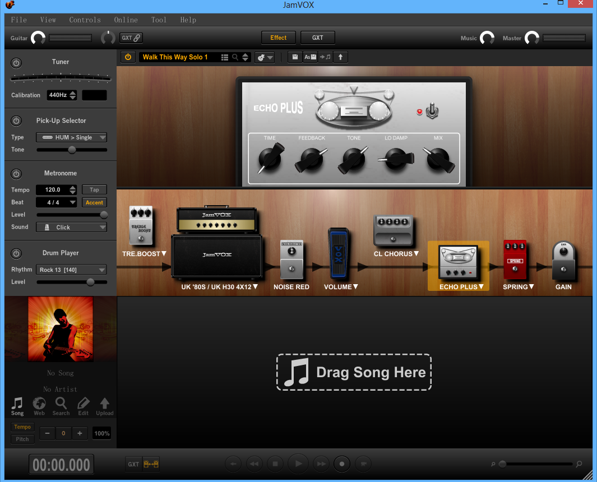Select the Noise Reduction pedal

coord(291,261)
